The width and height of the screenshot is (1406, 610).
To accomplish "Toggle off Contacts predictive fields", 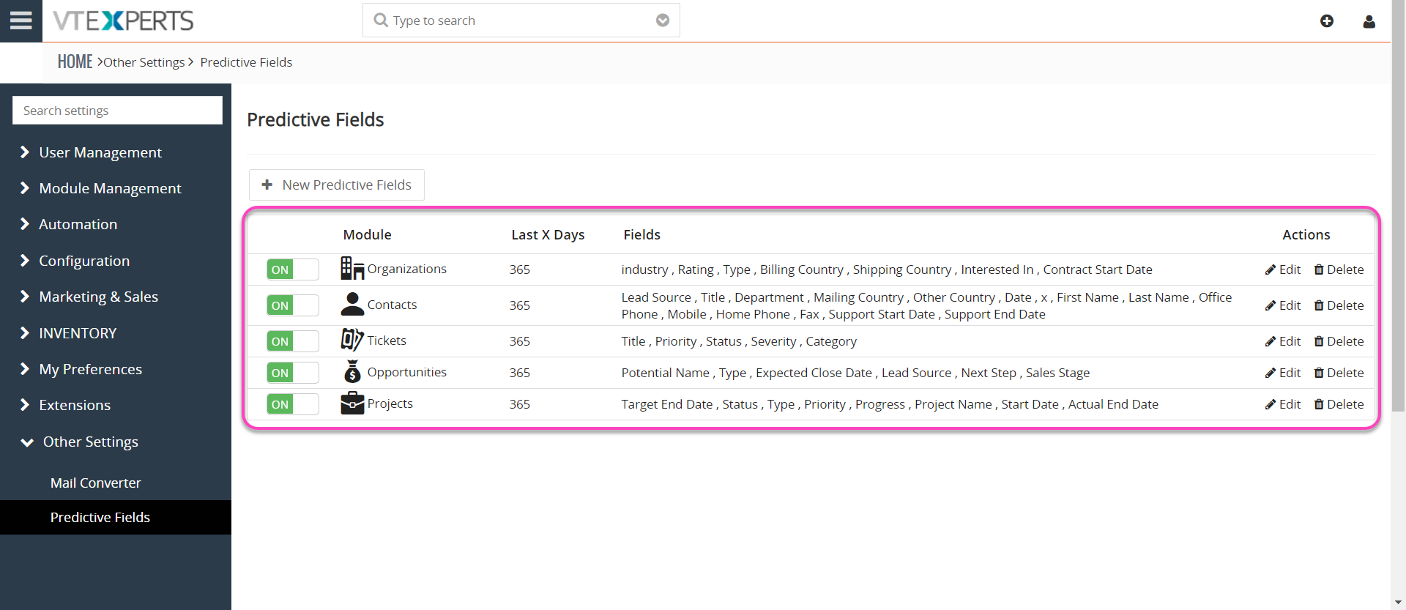I will pyautogui.click(x=293, y=305).
